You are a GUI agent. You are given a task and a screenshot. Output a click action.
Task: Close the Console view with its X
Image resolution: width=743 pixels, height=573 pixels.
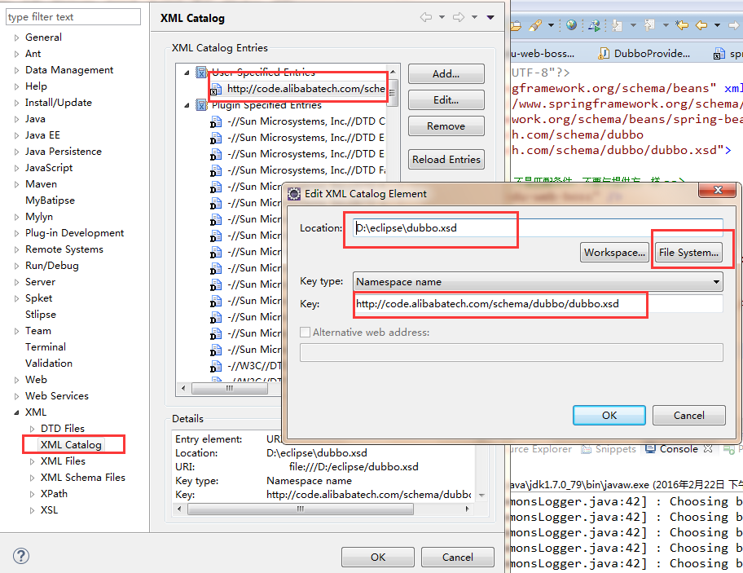[708, 449]
